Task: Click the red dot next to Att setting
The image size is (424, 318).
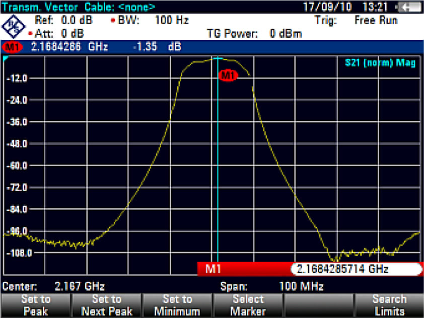Action: (x=29, y=33)
